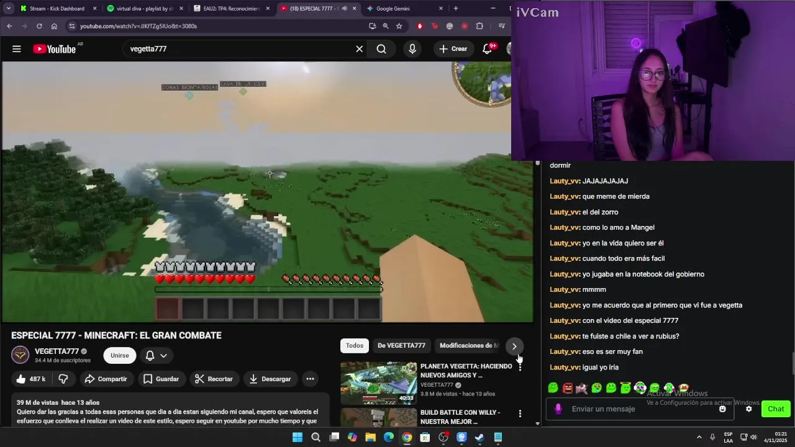The image size is (795, 447).
Task: Open Windows search on the taskbar
Action: [316, 437]
